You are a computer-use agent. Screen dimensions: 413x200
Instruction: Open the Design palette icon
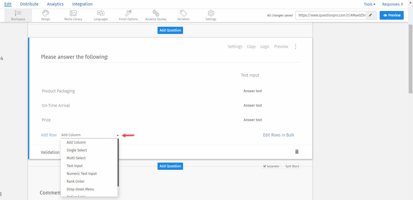pos(46,13)
